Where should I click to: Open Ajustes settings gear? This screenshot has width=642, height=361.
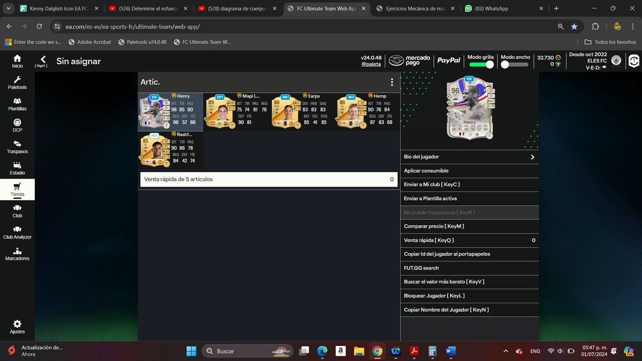coord(17,327)
